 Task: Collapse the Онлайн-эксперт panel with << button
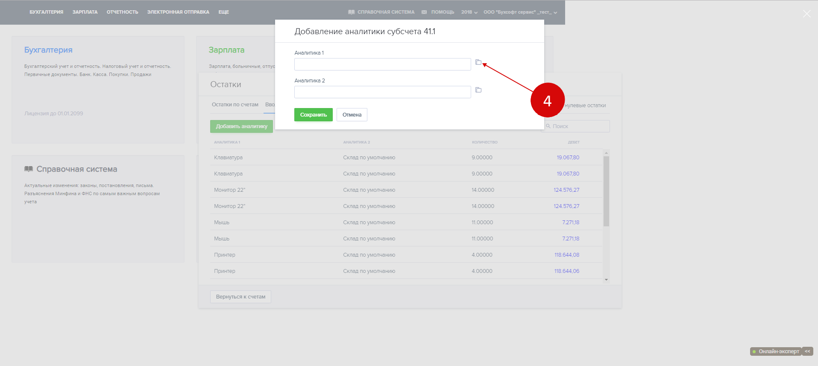click(807, 351)
